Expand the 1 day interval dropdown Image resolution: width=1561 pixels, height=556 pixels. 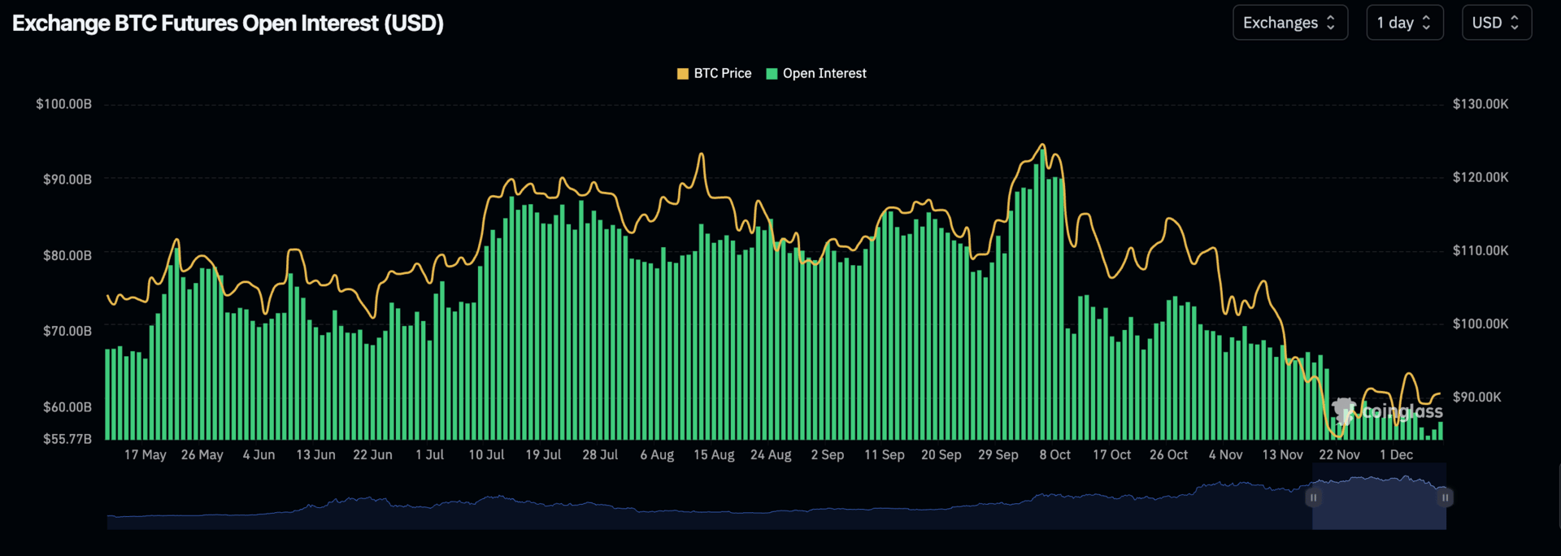point(1404,23)
